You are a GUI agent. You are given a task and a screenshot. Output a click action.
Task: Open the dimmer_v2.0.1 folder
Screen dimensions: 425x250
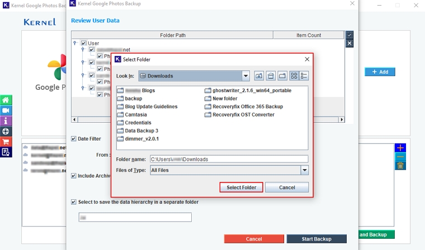click(138, 139)
